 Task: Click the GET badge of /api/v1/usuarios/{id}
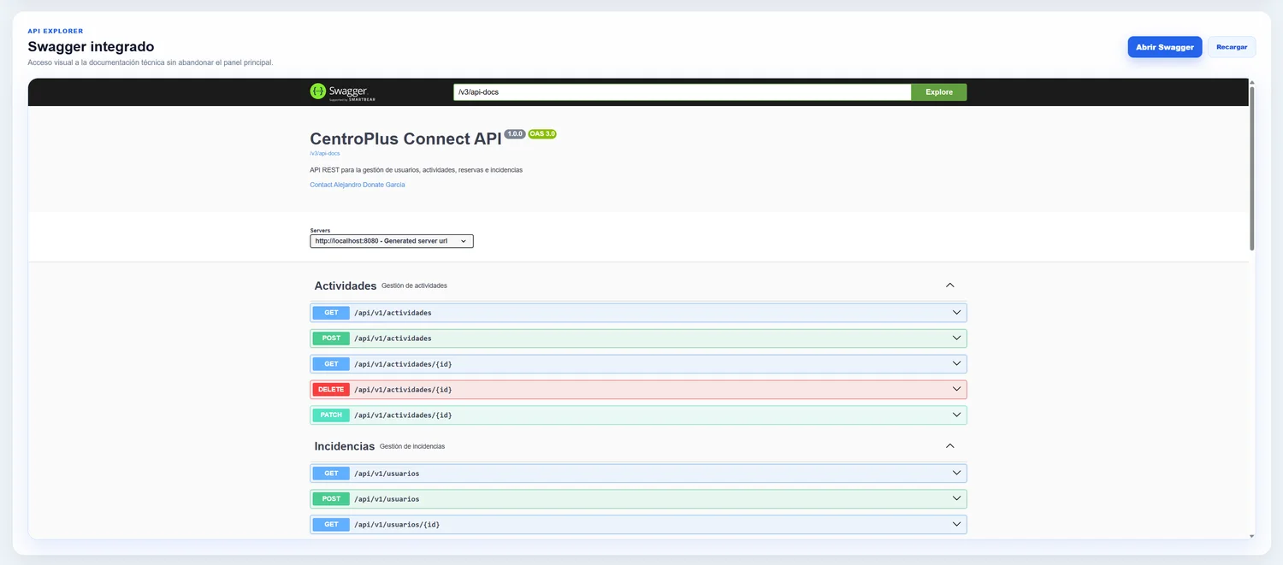(331, 525)
